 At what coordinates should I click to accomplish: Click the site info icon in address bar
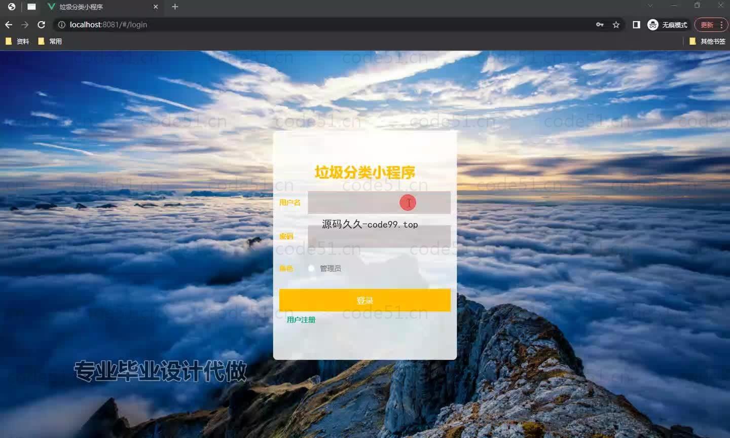click(x=61, y=25)
